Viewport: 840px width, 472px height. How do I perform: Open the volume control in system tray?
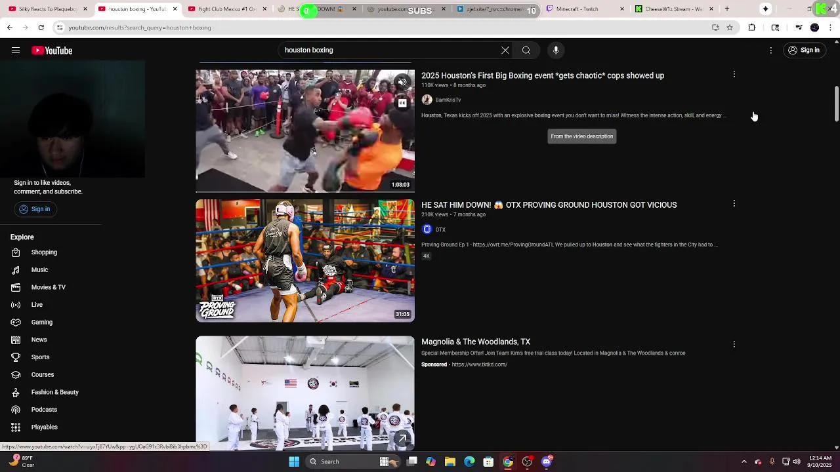point(797,462)
